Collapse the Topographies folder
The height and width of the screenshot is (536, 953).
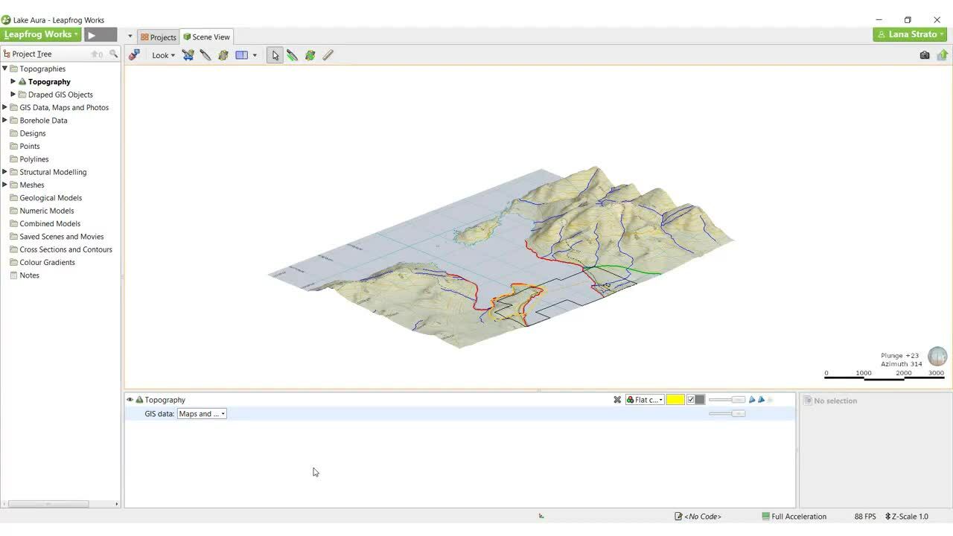(x=4, y=68)
